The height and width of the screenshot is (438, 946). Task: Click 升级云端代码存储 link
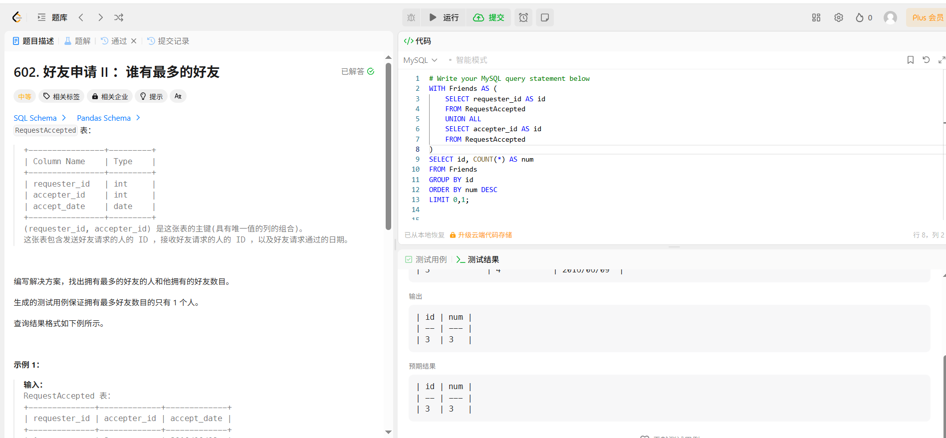[481, 235]
